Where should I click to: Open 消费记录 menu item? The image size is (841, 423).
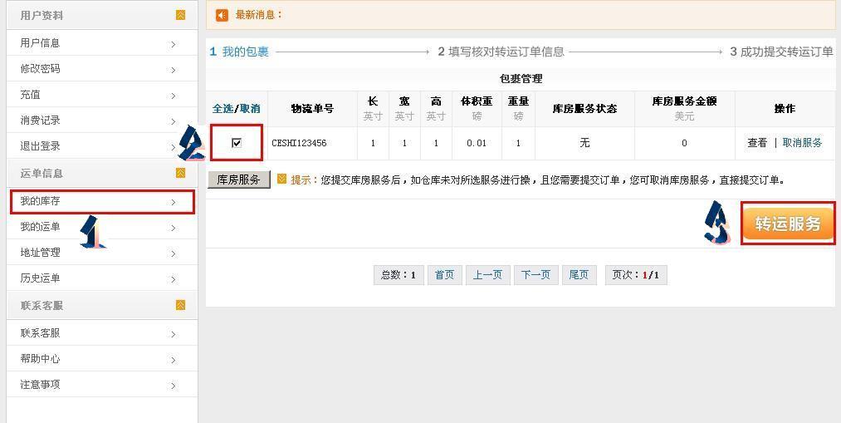[x=102, y=121]
